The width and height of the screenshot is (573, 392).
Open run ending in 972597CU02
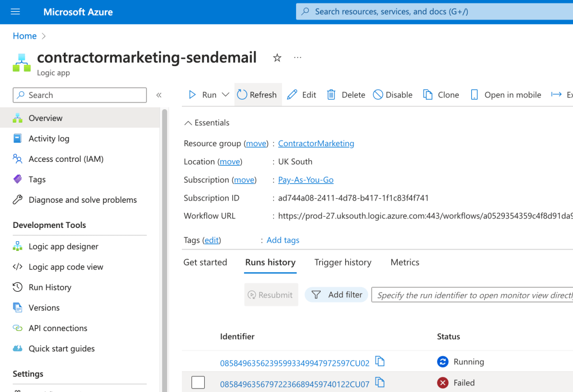coord(294,363)
